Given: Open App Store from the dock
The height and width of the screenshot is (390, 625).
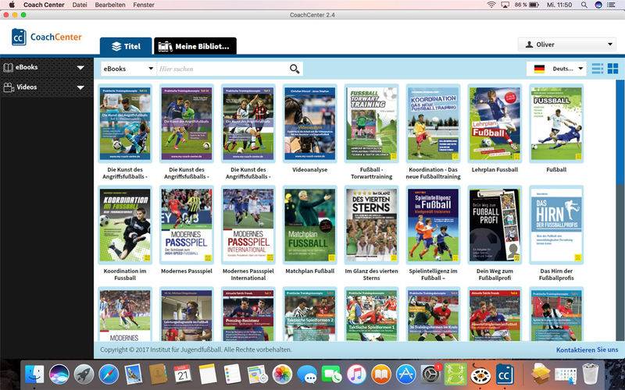Looking at the screenshot, I should [x=405, y=374].
